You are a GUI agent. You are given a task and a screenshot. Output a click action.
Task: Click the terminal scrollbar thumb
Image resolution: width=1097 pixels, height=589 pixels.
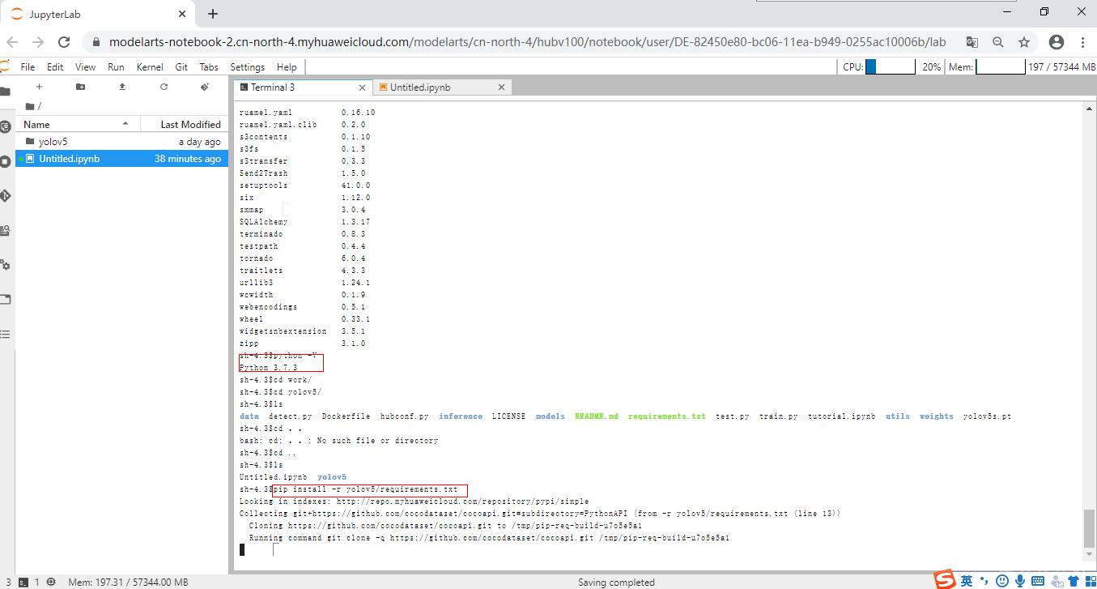(x=1088, y=528)
